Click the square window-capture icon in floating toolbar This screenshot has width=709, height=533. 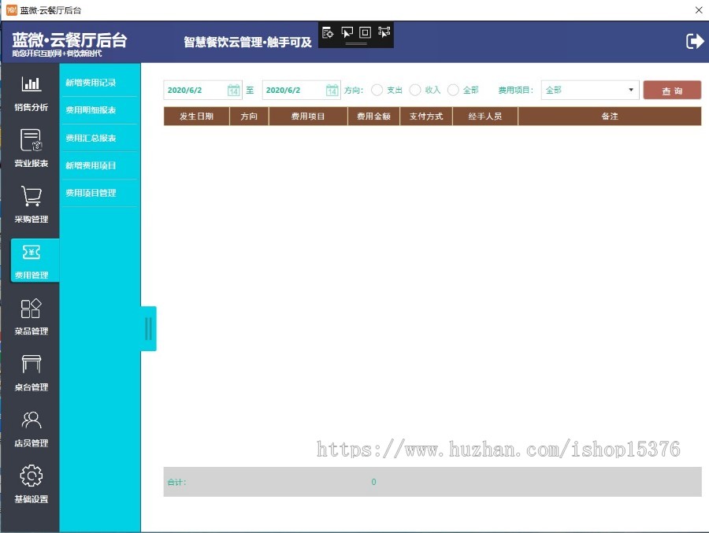(365, 32)
